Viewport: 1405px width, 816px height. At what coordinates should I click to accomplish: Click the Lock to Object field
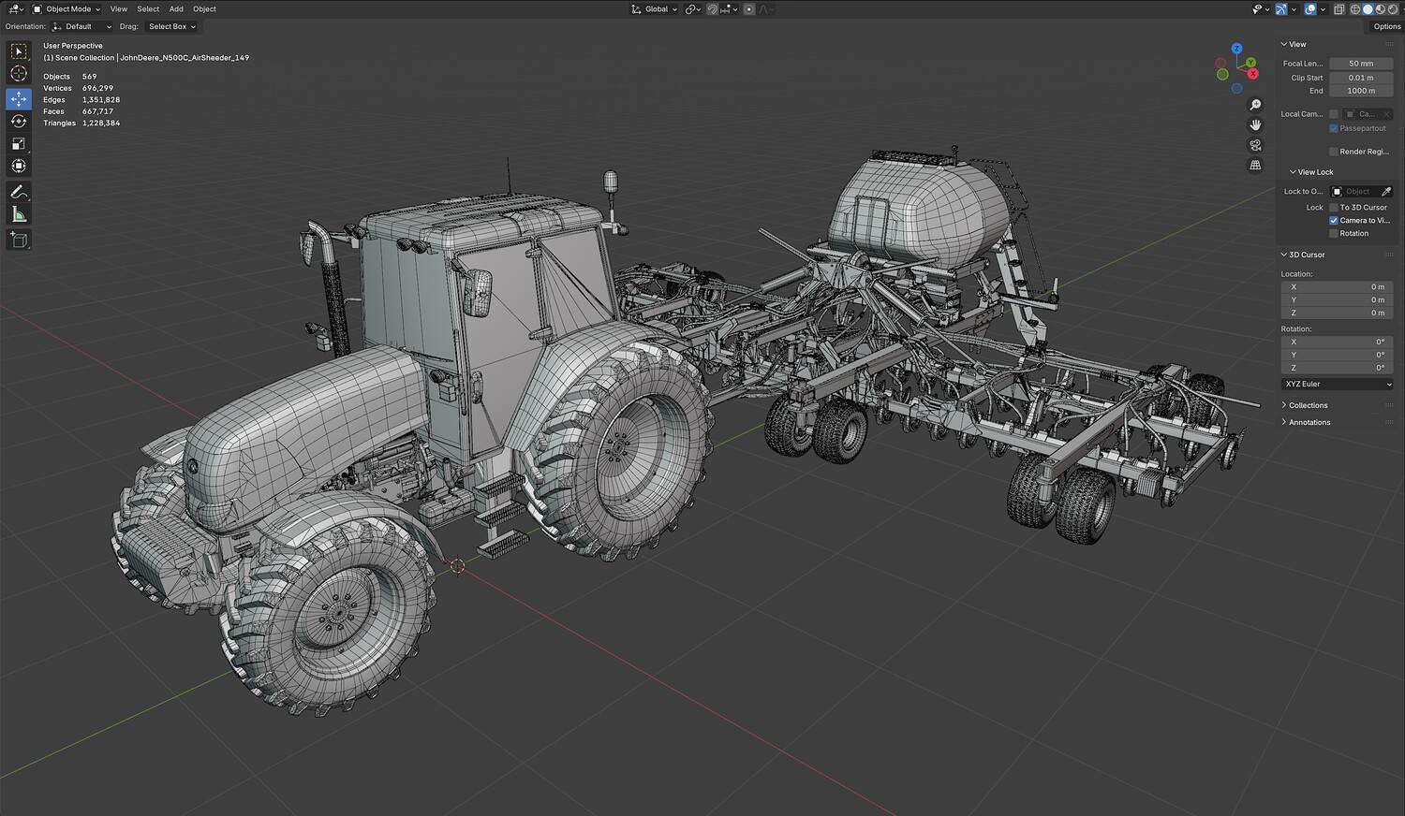point(1354,192)
